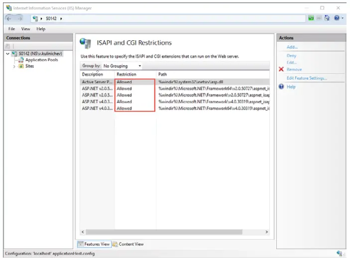The image size is (350, 260).
Task: Click the Deny action link
Action: click(x=292, y=56)
